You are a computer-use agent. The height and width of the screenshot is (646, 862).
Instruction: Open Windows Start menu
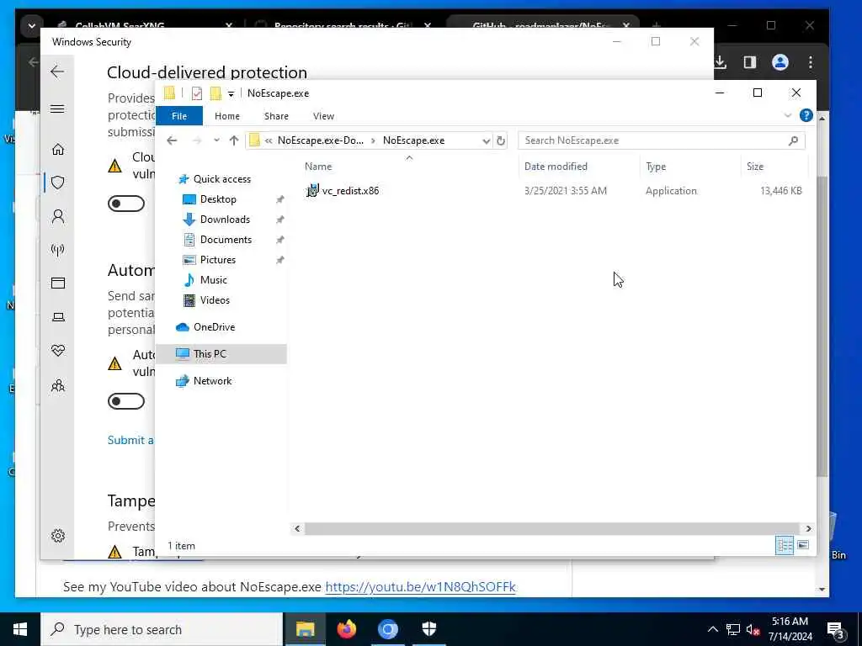[x=20, y=629]
